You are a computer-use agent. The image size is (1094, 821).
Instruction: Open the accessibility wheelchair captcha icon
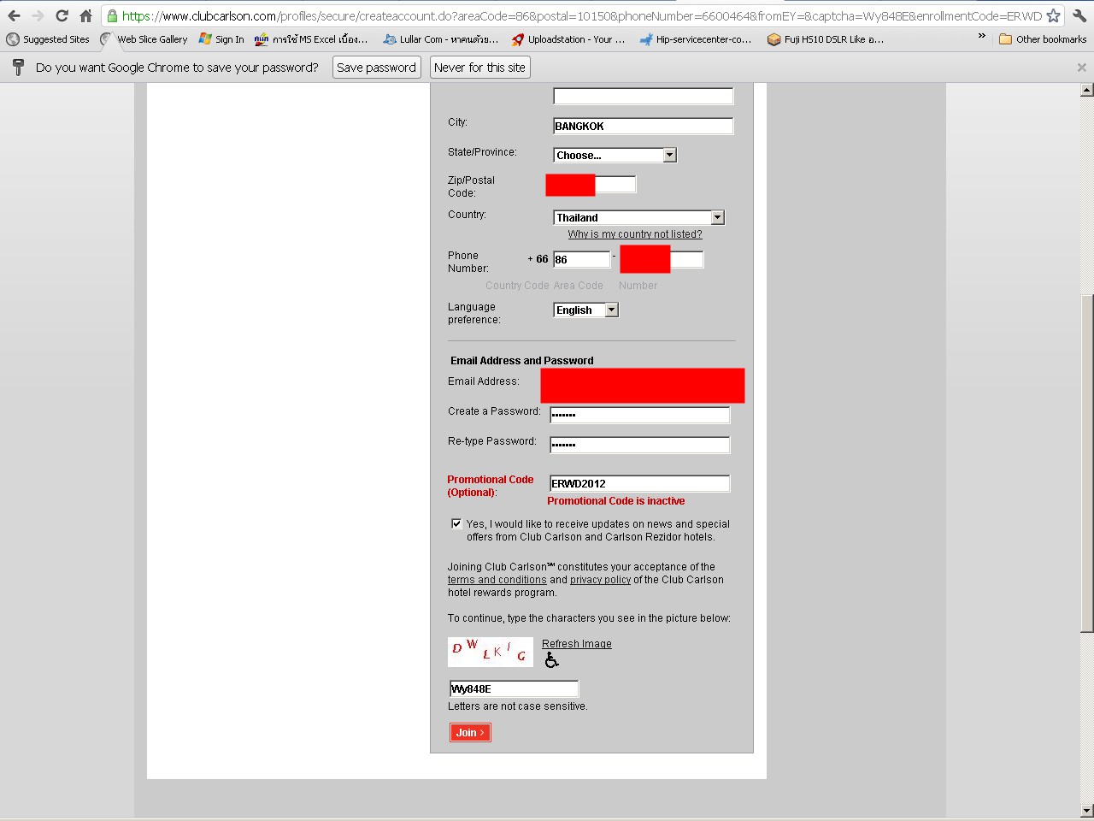click(x=551, y=659)
